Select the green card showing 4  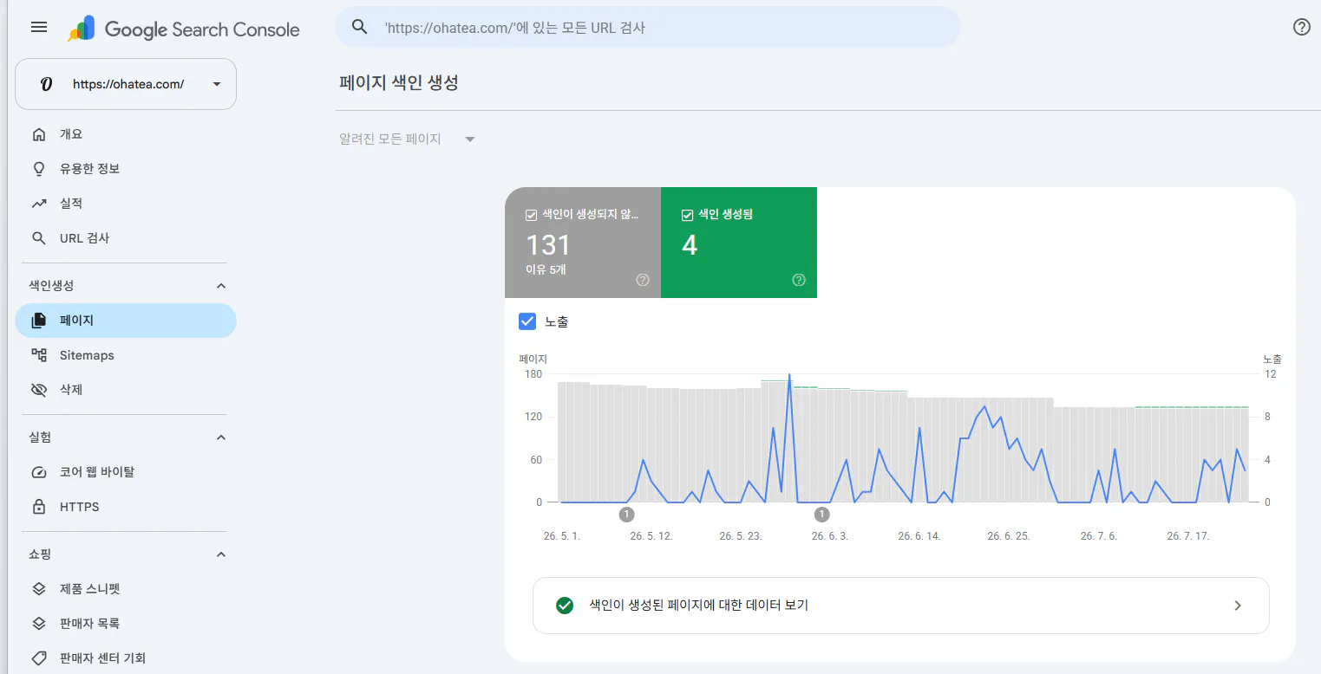pos(739,243)
